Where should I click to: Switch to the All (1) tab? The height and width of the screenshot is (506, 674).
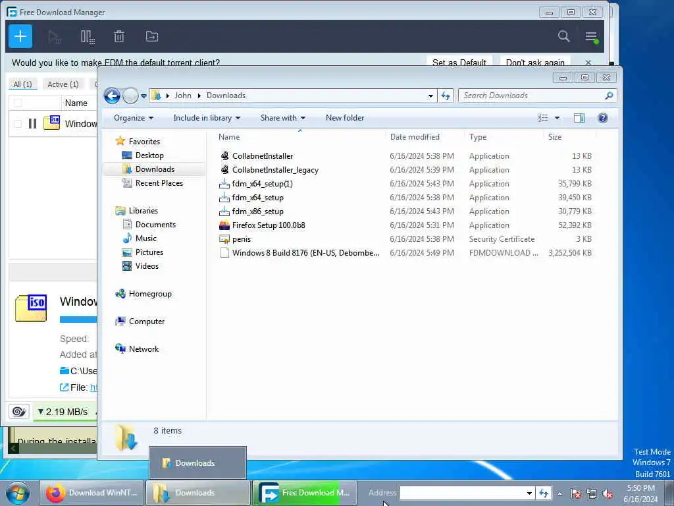coord(22,84)
